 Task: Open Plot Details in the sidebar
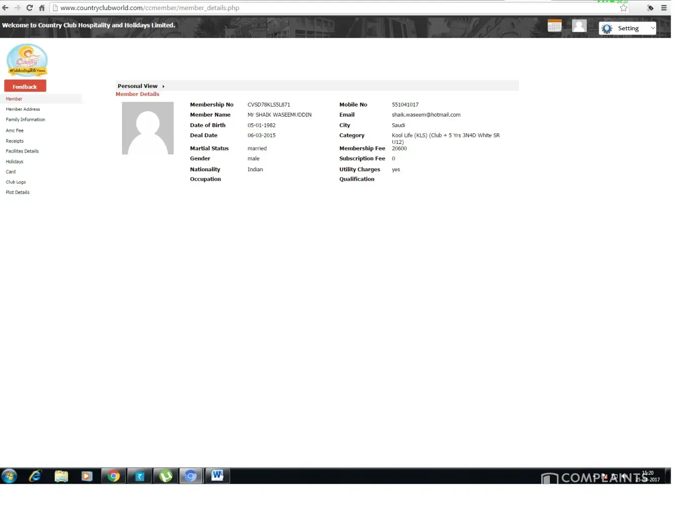point(18,192)
